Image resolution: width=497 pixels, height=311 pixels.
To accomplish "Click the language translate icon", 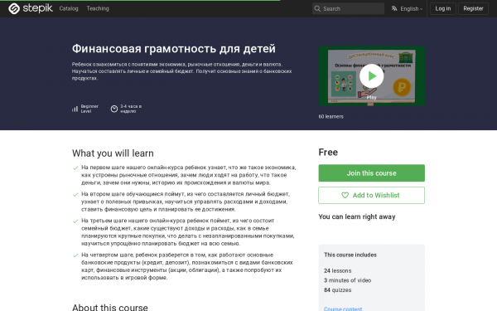I will click(394, 8).
